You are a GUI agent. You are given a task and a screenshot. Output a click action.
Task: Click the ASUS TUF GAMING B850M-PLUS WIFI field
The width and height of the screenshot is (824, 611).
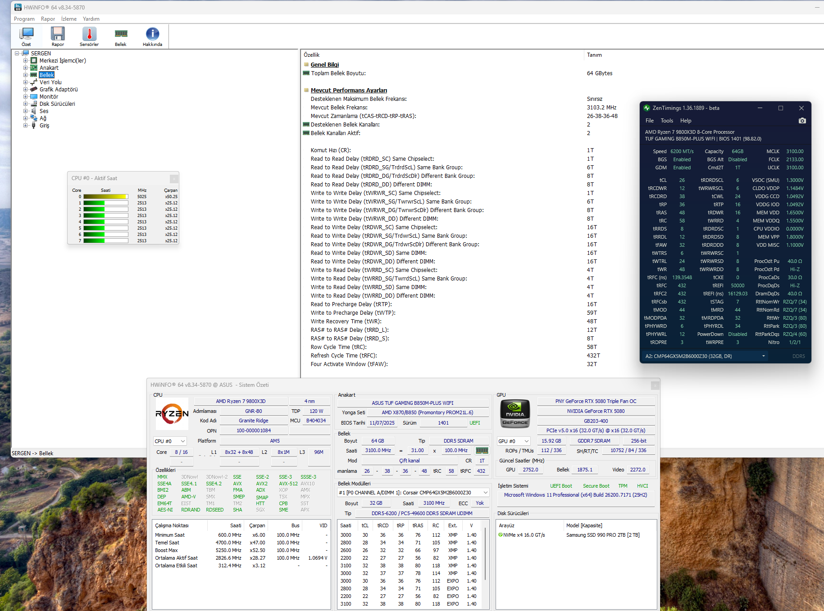(413, 403)
